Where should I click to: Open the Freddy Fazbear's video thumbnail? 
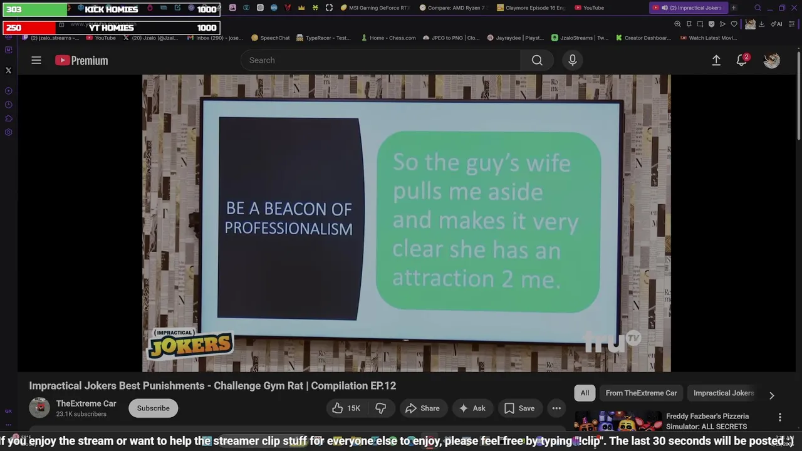[x=618, y=422]
